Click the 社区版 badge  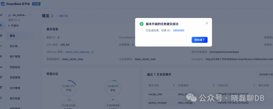tap(36, 4)
